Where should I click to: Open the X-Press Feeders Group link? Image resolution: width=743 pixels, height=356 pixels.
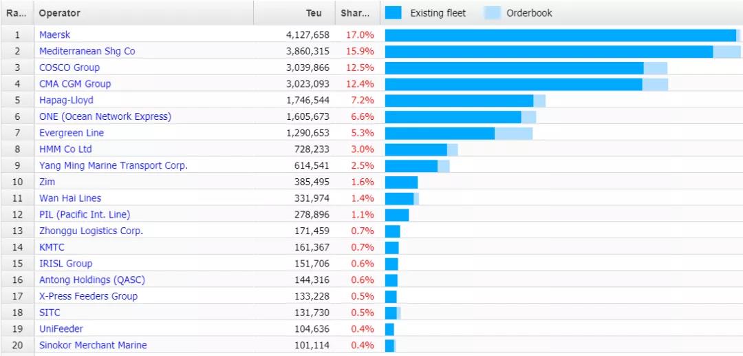88,296
